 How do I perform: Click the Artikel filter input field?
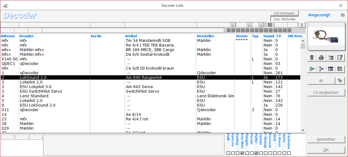pyautogui.click(x=161, y=25)
